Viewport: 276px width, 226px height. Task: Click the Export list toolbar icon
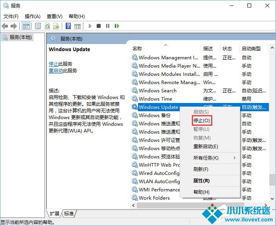(x=56, y=26)
